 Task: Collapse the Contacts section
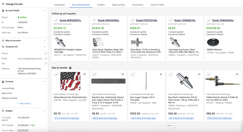45,82
